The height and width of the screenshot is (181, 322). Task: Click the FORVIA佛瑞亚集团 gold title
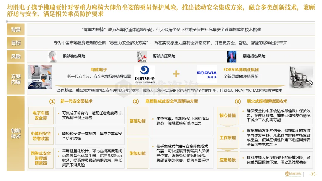click(241, 70)
